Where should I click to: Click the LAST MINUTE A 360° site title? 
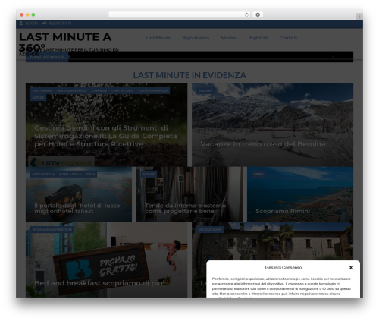click(65, 42)
